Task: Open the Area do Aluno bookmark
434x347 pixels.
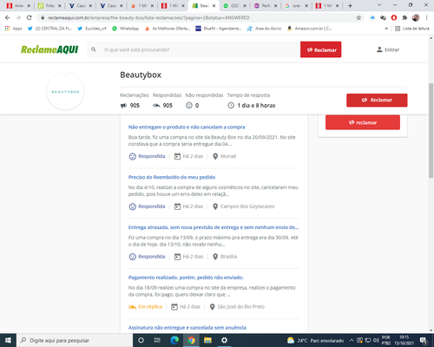Action: [264, 29]
